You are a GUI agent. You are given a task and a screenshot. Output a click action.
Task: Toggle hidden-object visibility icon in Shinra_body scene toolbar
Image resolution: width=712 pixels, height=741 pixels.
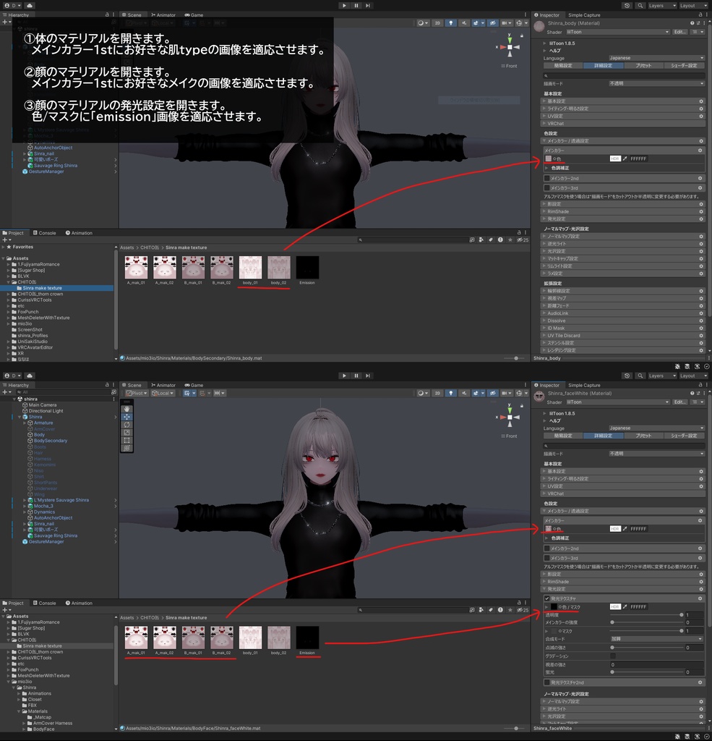click(492, 22)
